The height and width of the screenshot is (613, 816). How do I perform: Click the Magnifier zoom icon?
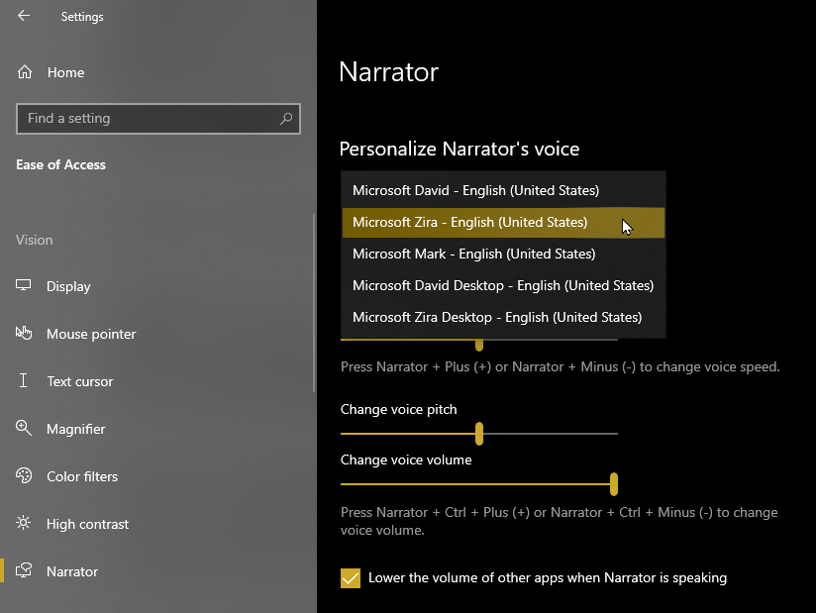point(24,428)
